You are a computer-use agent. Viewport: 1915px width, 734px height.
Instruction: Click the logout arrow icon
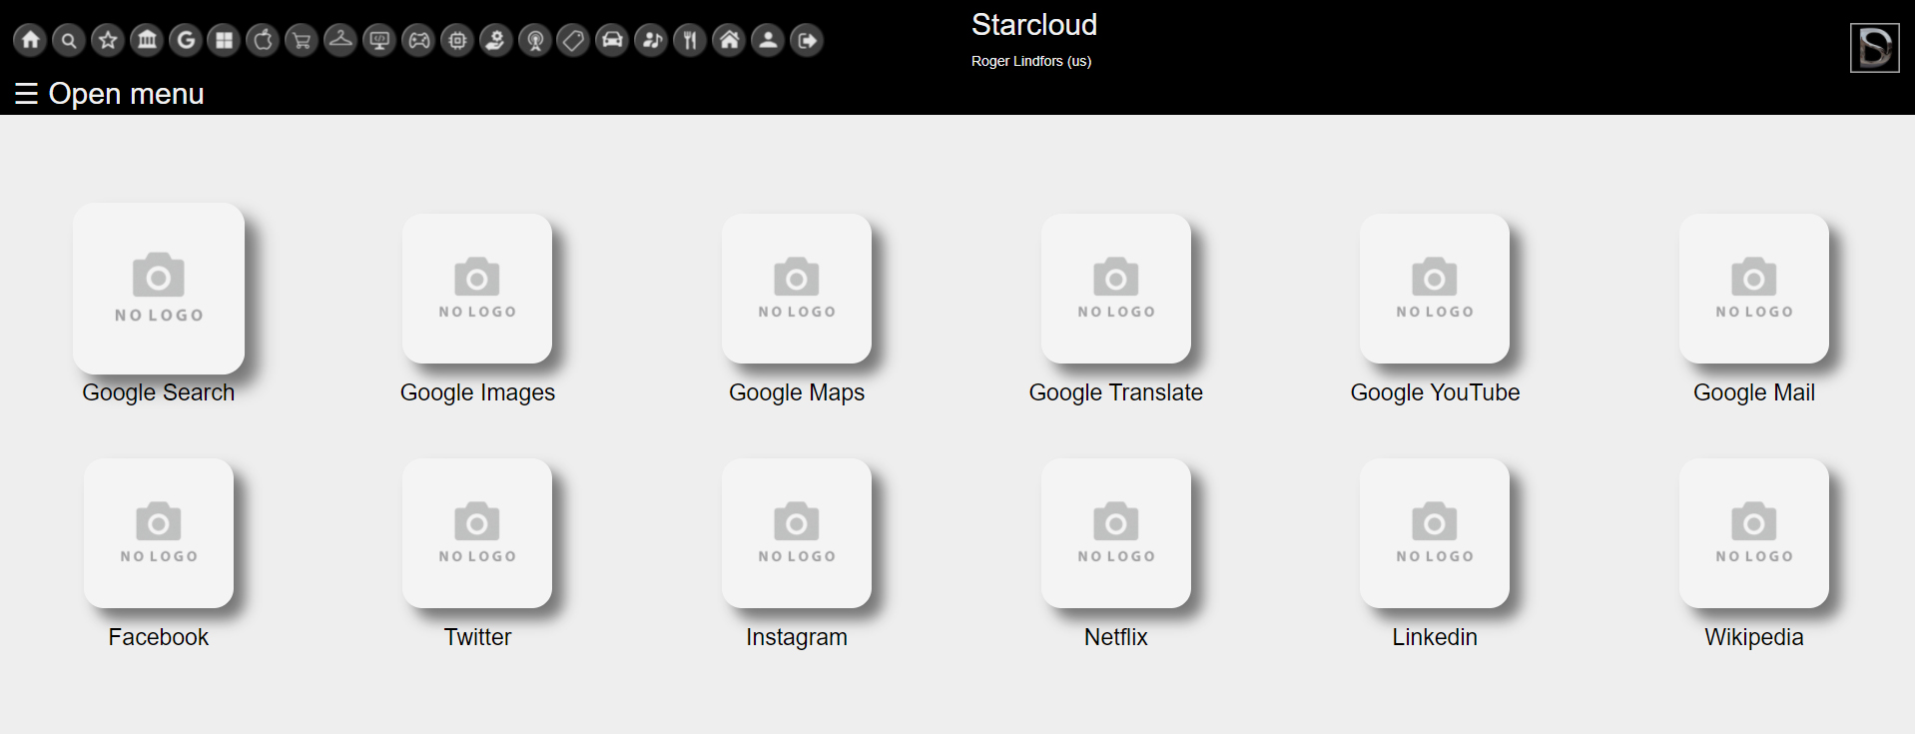(x=807, y=41)
